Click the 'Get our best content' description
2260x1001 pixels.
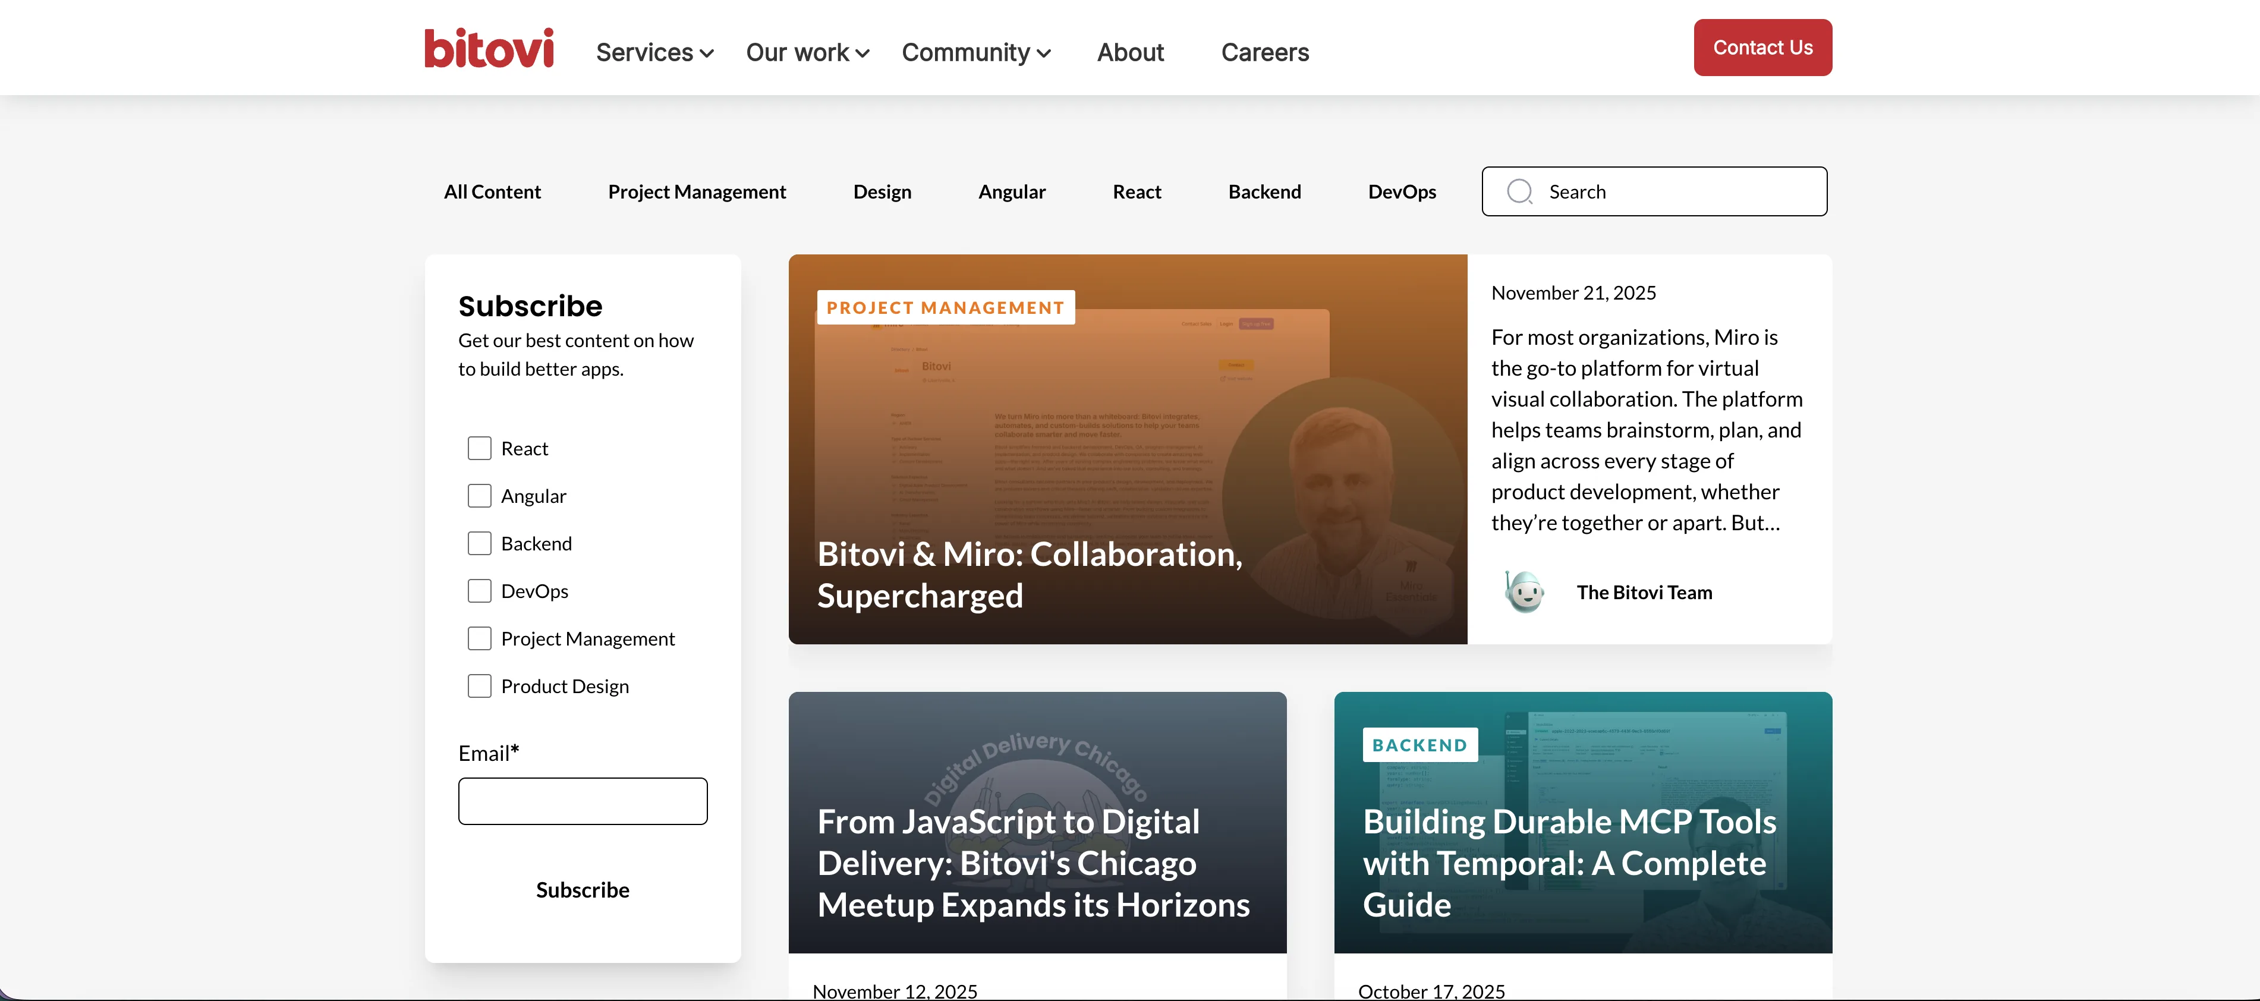[x=575, y=354]
